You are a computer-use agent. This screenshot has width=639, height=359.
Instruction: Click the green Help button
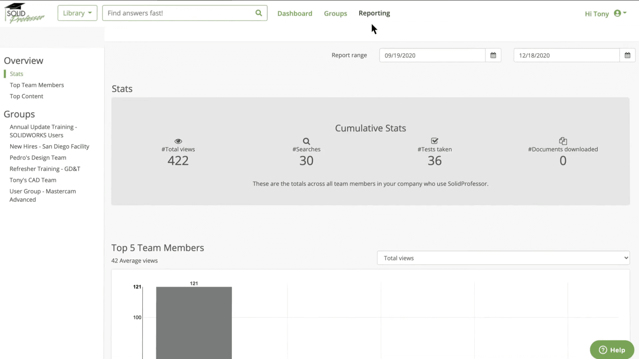(x=612, y=350)
